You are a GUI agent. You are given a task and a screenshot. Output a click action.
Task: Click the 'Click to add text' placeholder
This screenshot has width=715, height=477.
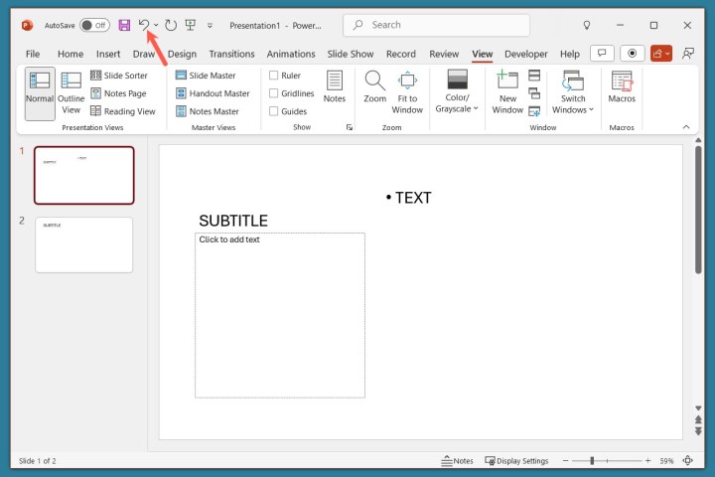tap(280, 315)
